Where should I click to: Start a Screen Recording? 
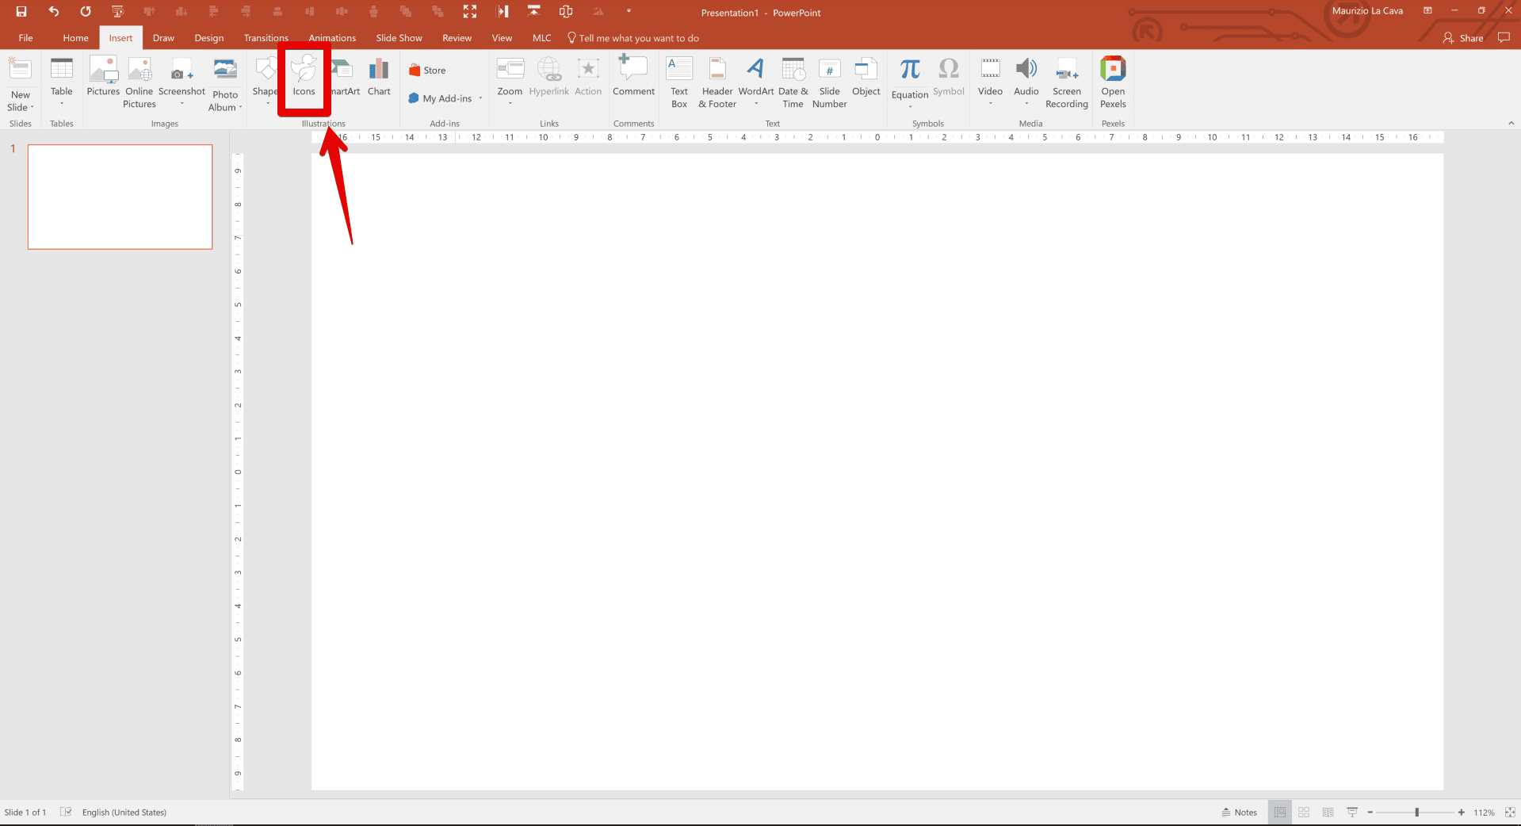1066,83
